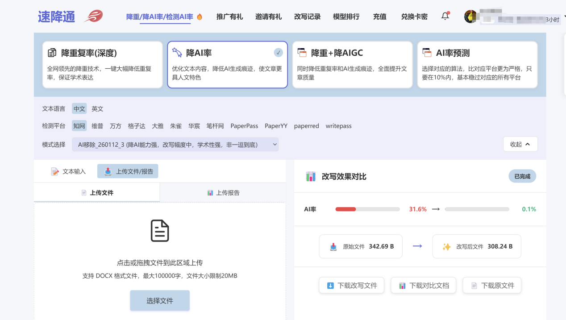566x320 pixels.
Task: Click the checkmark badge on 降AI率 card
Action: click(x=279, y=53)
